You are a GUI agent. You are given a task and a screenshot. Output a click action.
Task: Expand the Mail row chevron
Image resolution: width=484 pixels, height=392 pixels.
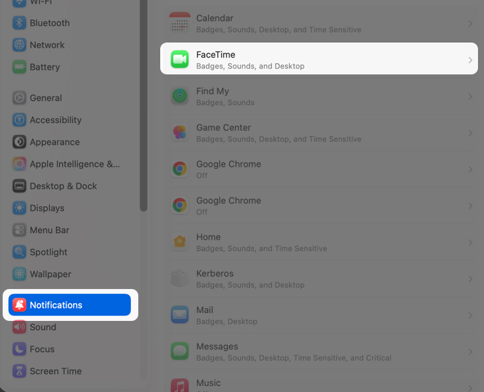click(470, 316)
